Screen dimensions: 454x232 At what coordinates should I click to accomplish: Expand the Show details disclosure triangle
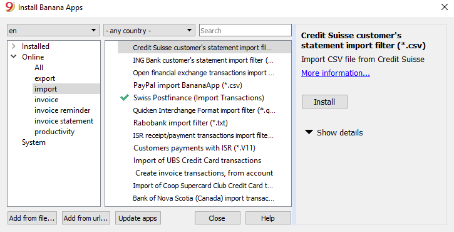pos(309,132)
